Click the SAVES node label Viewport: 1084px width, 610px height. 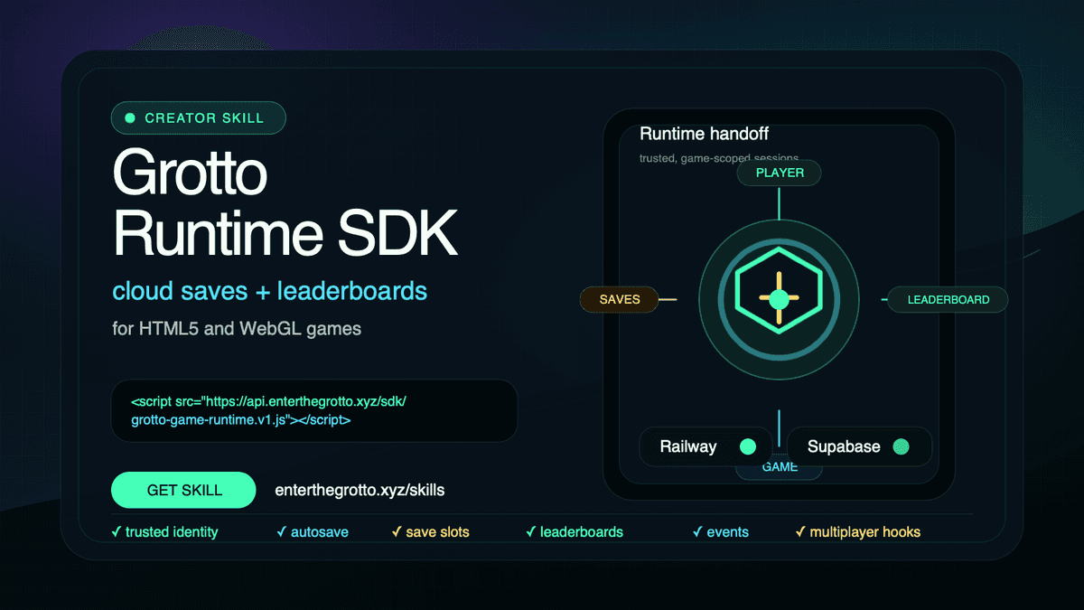point(620,299)
